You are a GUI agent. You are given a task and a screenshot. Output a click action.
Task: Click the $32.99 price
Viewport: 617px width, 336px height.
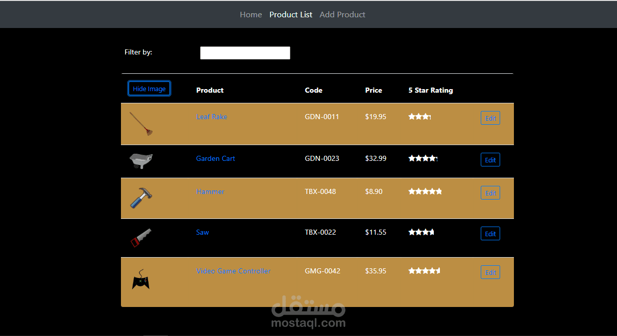tap(376, 158)
